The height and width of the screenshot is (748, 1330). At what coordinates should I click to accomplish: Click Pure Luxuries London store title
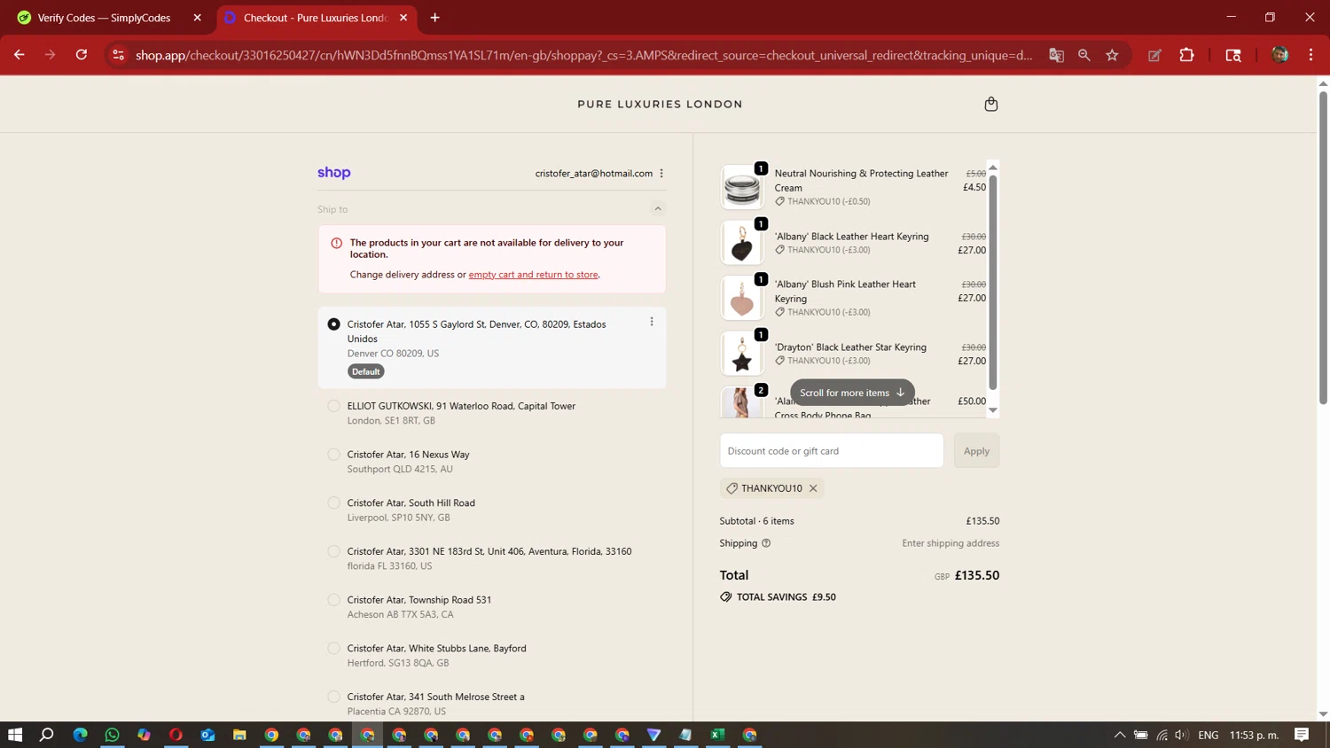[660, 105]
